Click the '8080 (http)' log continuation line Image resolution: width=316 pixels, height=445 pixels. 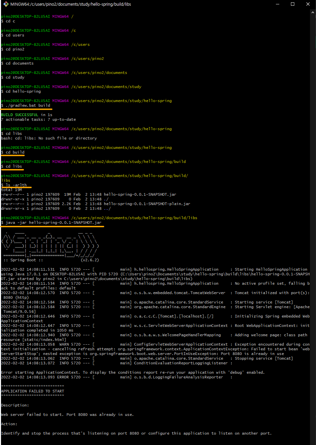[x=16, y=297]
